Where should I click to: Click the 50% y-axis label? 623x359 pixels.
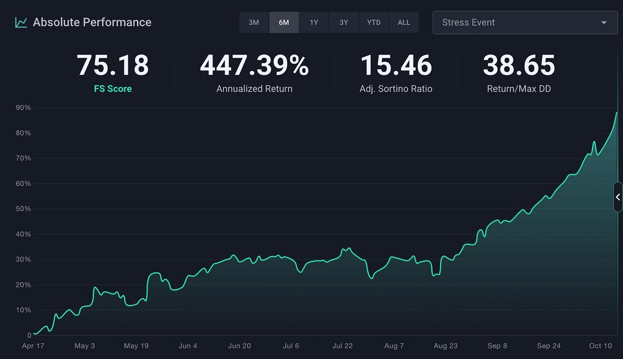(x=24, y=209)
